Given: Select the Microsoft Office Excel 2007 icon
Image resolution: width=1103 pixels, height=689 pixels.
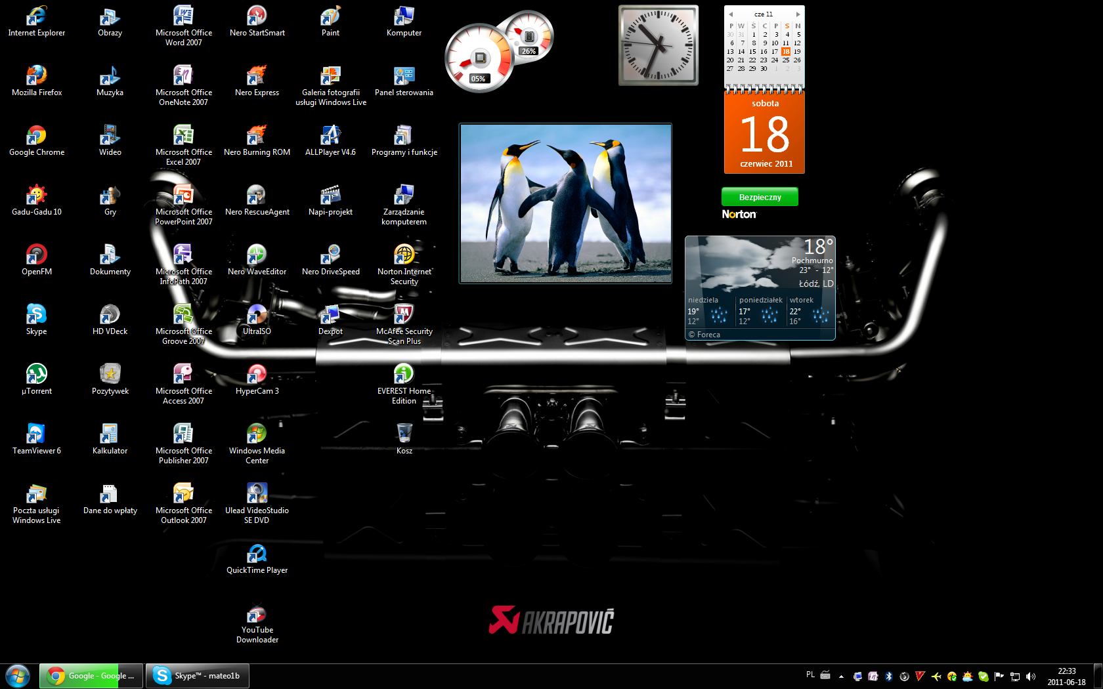Looking at the screenshot, I should [184, 146].
